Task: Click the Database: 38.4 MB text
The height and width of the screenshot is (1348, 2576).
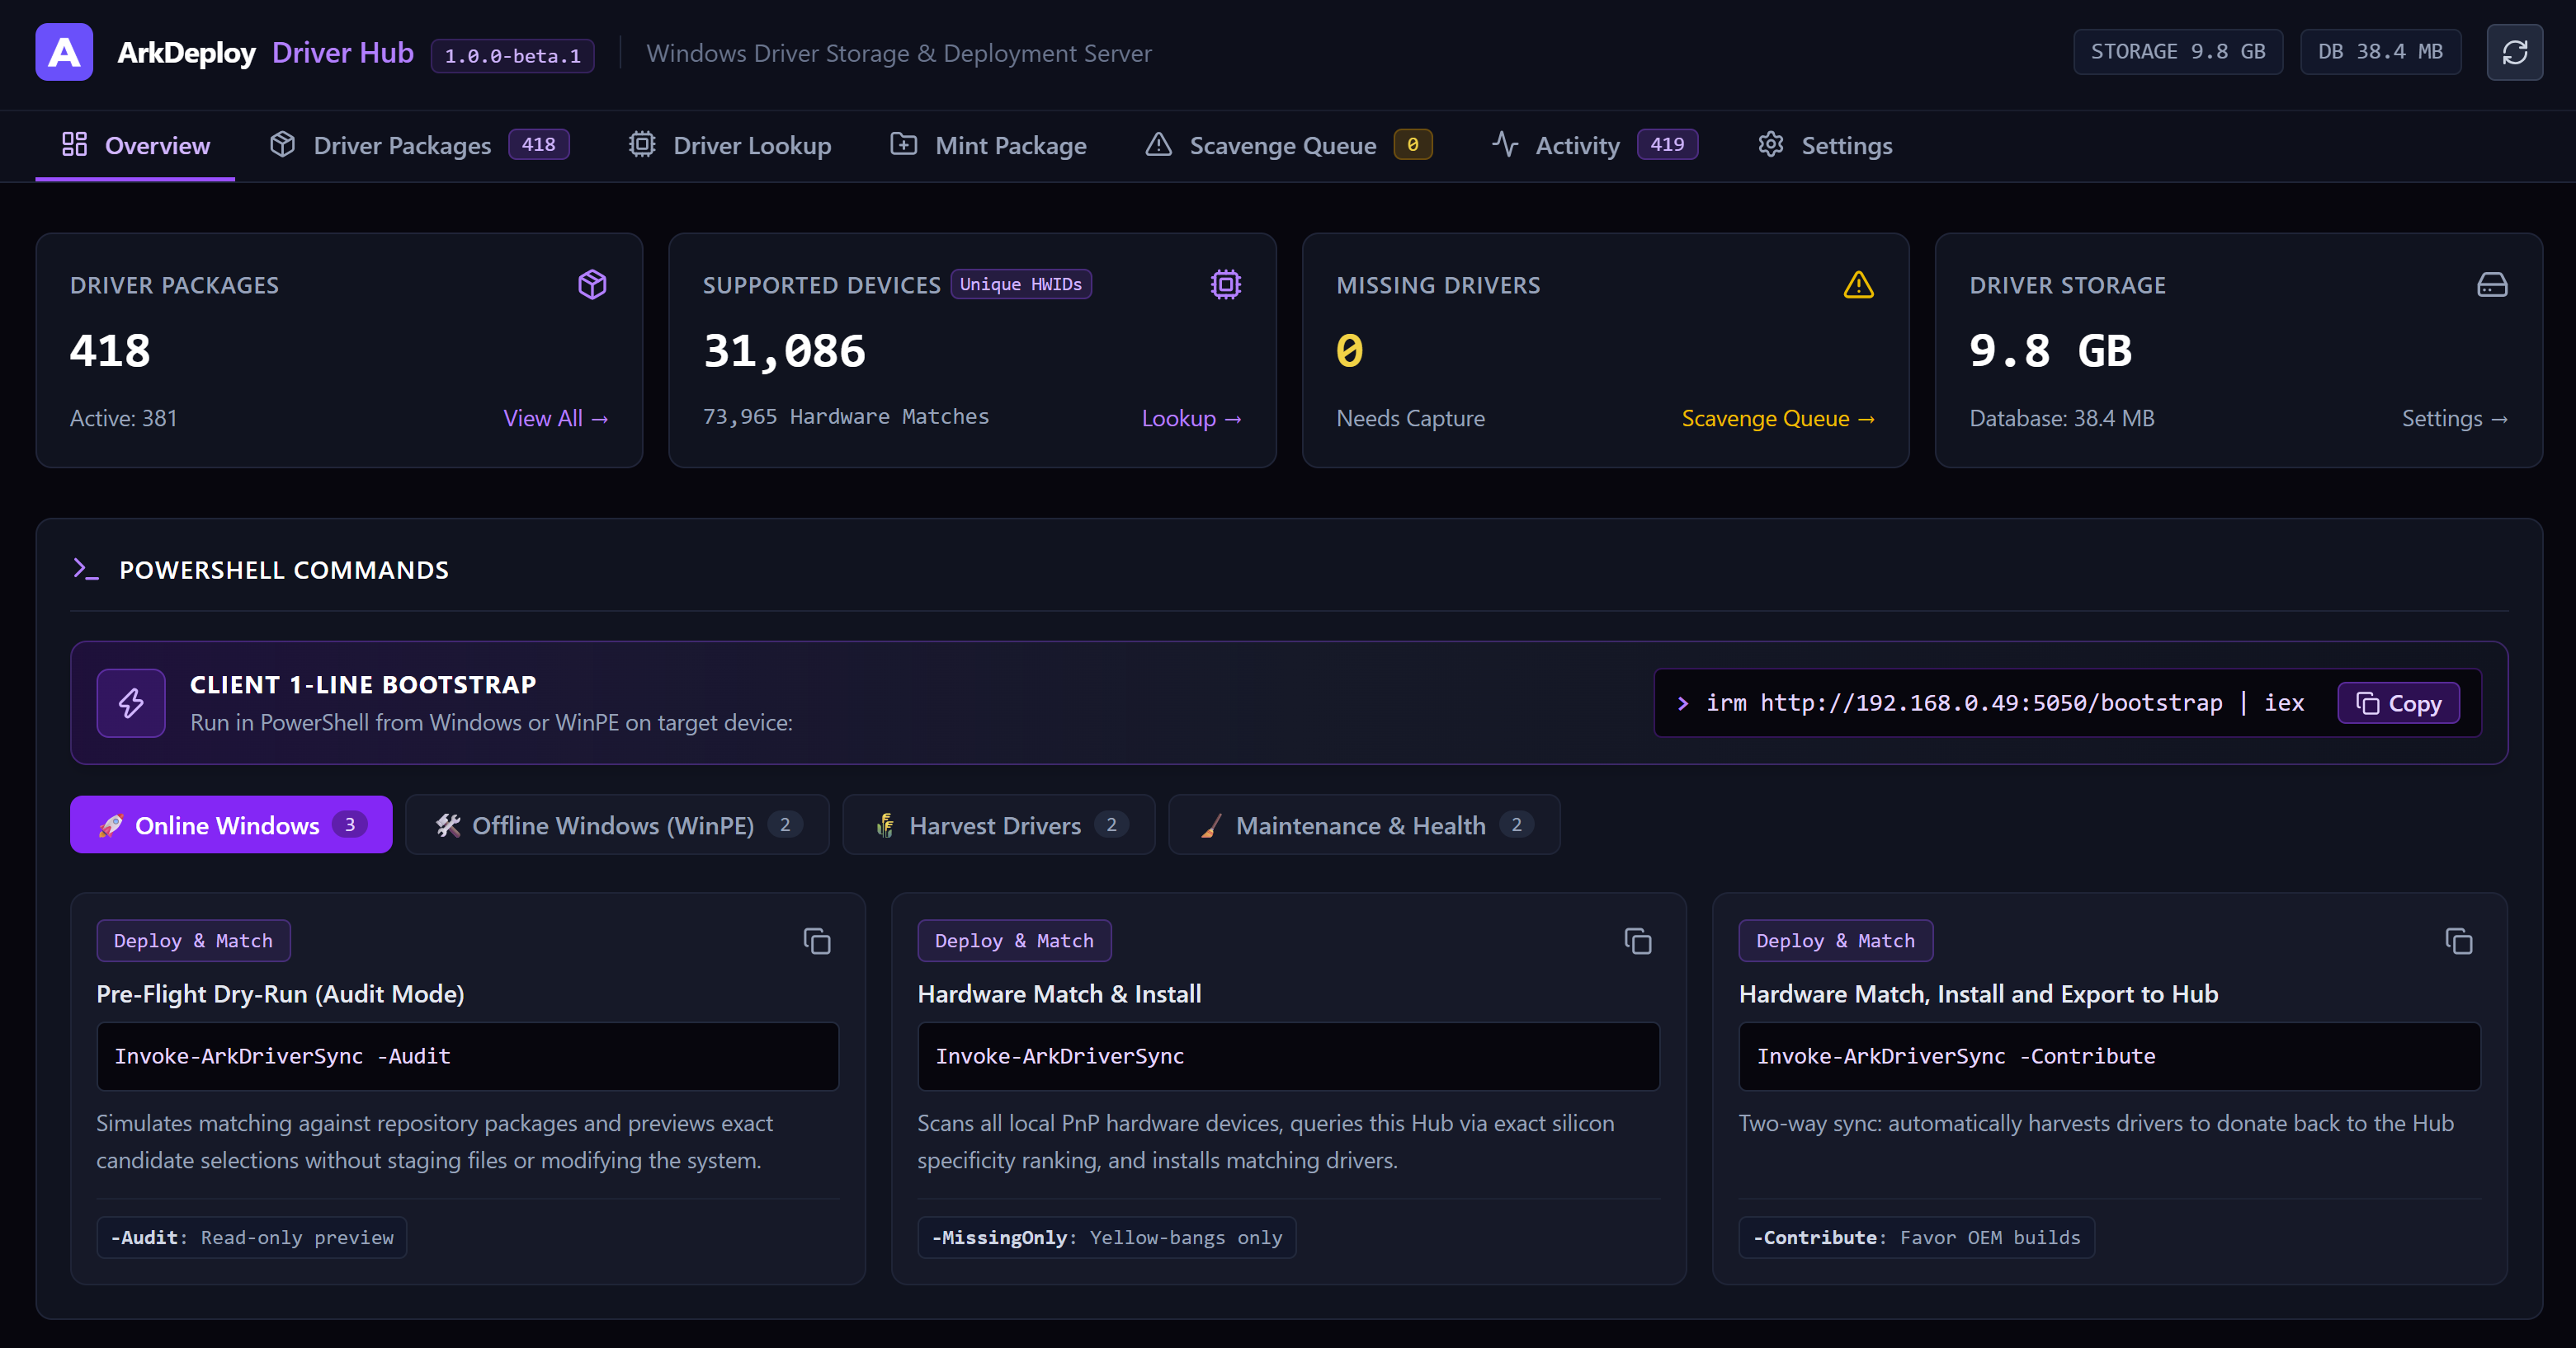Action: (x=2062, y=418)
